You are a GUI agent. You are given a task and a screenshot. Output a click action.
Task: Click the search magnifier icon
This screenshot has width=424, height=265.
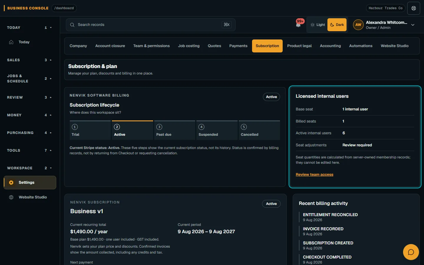[x=72, y=25]
